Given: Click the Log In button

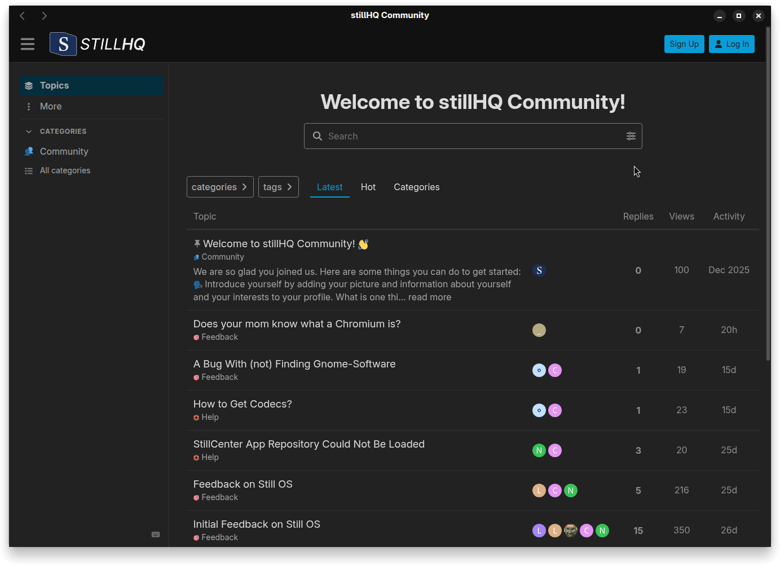Looking at the screenshot, I should click(731, 44).
